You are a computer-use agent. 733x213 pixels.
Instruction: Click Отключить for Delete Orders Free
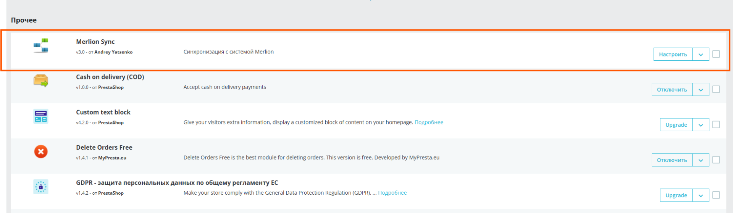pyautogui.click(x=672, y=160)
